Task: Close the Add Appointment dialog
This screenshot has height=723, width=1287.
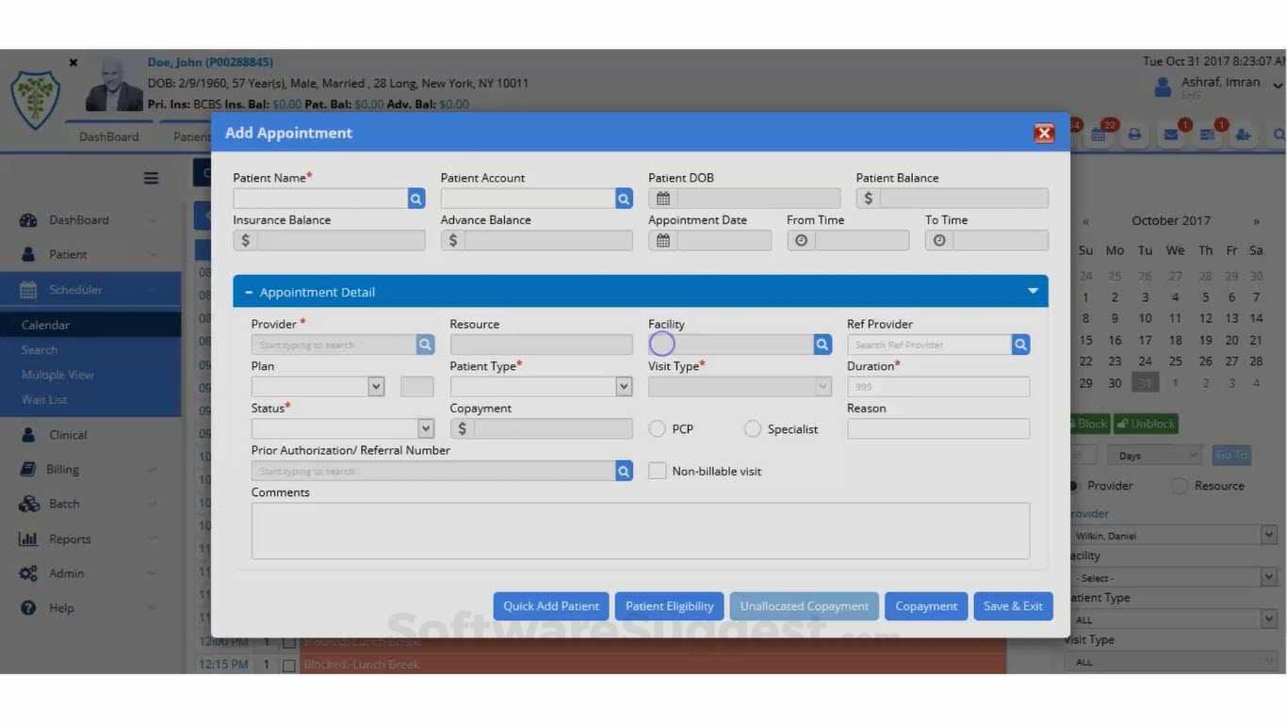Action: click(1044, 133)
